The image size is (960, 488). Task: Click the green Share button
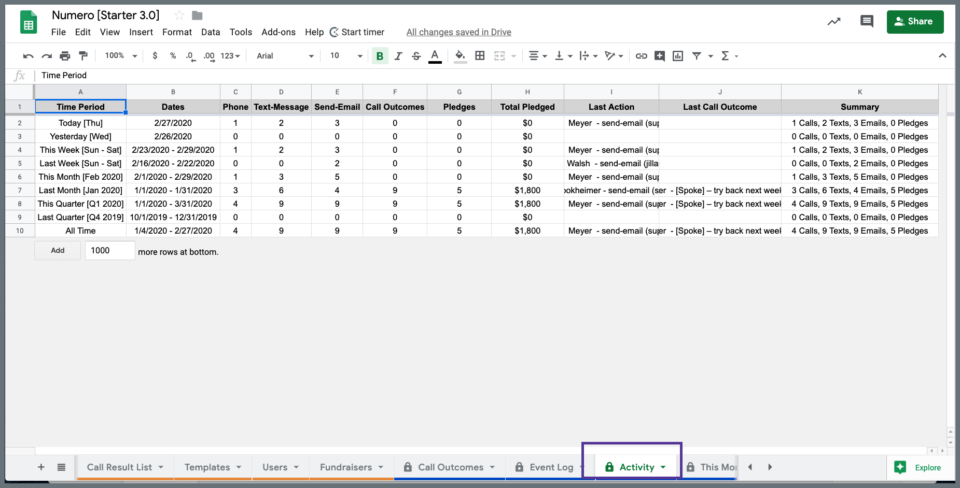[x=915, y=22]
